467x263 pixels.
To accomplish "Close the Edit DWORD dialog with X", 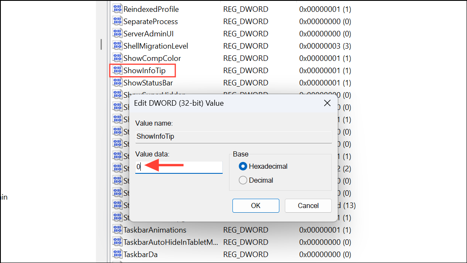I will click(327, 103).
